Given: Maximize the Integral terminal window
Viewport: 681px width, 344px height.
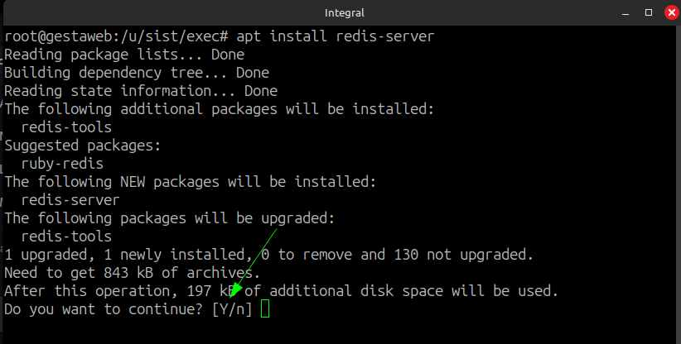Looking at the screenshot, I should pyautogui.click(x=649, y=12).
